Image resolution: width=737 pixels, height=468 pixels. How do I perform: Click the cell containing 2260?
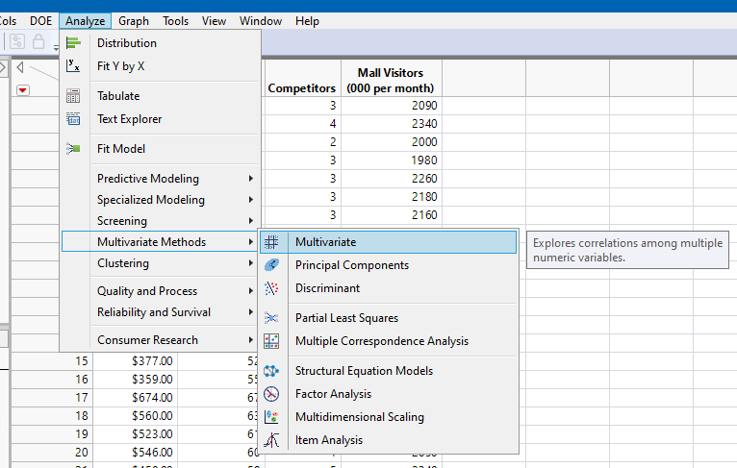click(x=391, y=179)
